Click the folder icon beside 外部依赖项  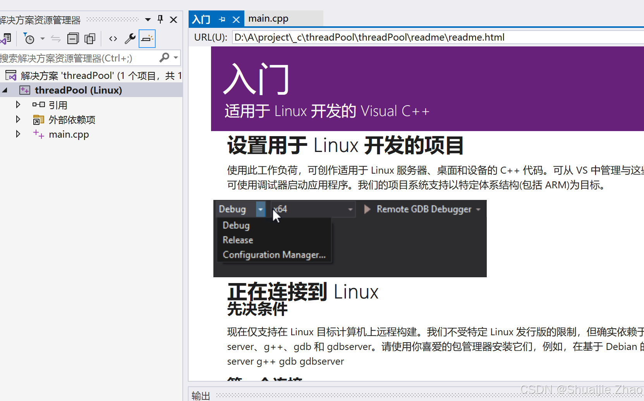38,119
